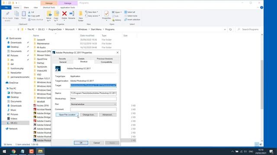
Task: Click the large icons view toggle
Action: coord(261,145)
